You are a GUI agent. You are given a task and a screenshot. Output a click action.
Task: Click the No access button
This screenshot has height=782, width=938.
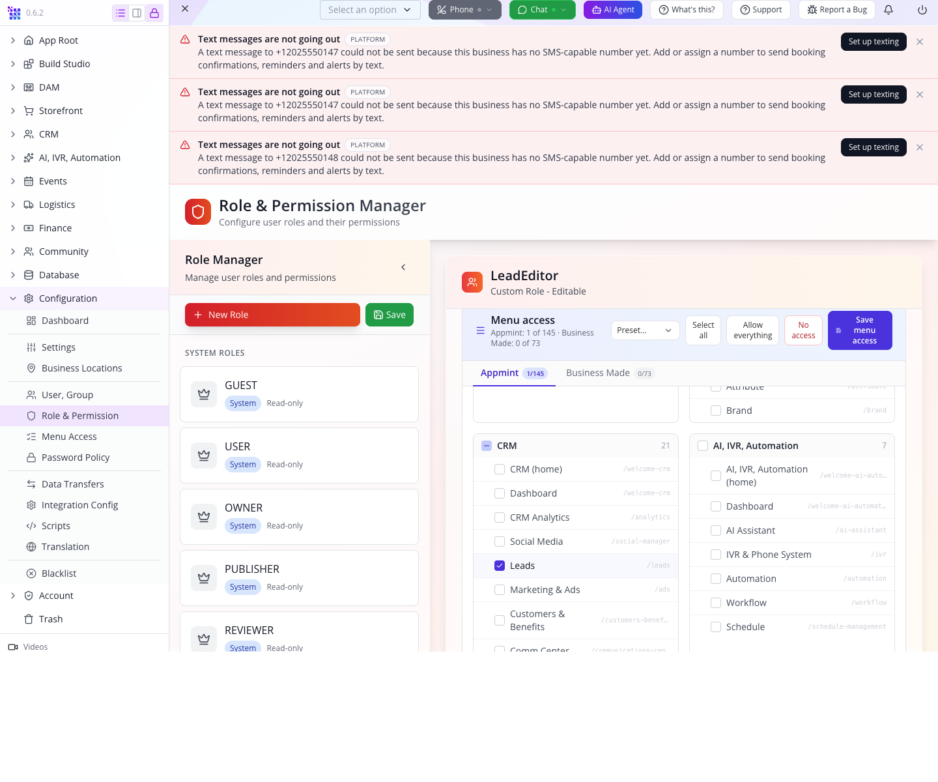click(x=803, y=330)
